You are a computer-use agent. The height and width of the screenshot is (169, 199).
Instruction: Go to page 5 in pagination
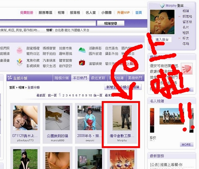tap(73, 95)
